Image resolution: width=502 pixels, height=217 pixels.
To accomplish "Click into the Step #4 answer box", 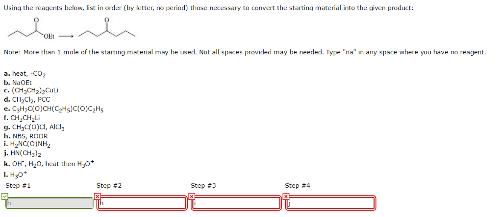I will [331, 203].
